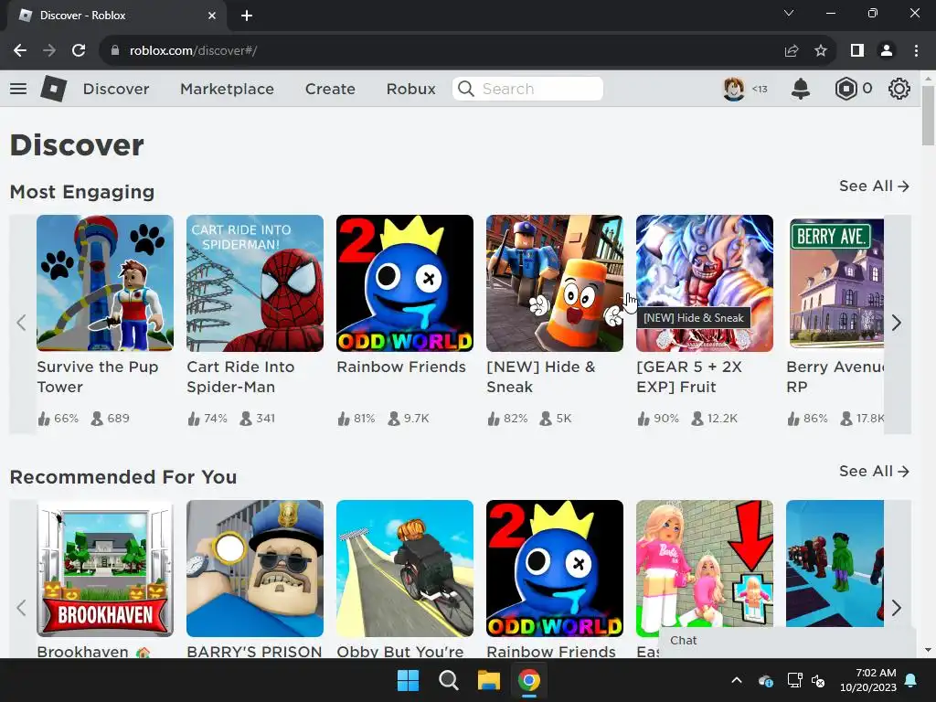936x702 pixels.
Task: Advance Most Engaging carousel right
Action: (x=897, y=324)
